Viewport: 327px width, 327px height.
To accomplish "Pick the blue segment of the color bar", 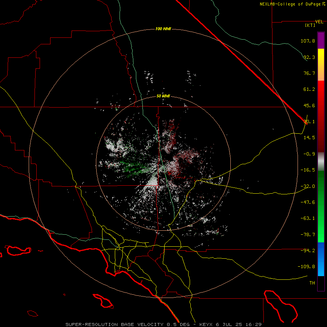I will (321, 259).
